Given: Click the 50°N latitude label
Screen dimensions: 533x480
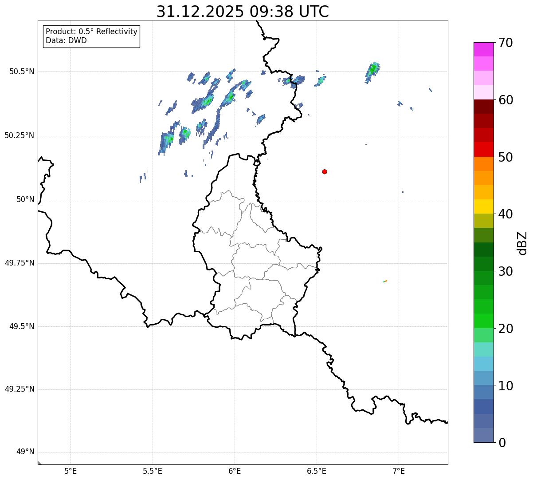Looking at the screenshot, I should 25,199.
